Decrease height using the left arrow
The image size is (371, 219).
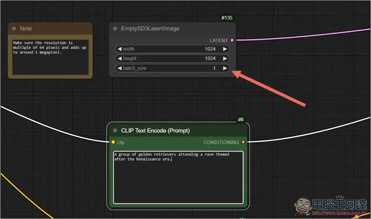pos(119,59)
